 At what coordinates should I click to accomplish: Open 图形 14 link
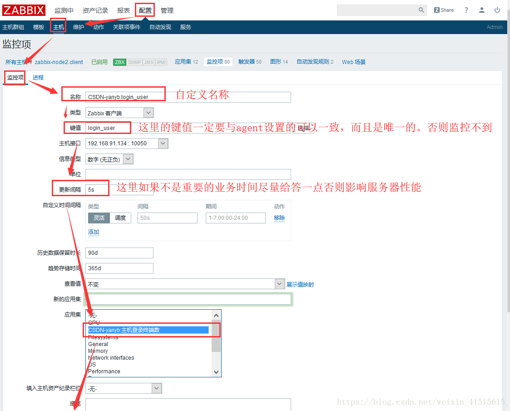click(279, 62)
